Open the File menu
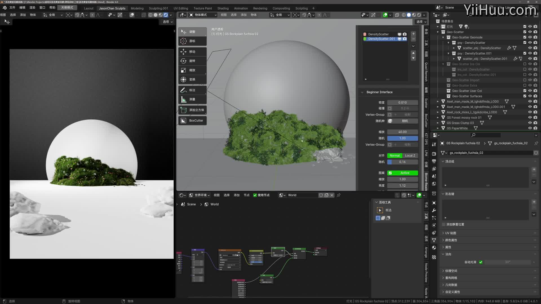Screen dimensions: 541x304 point(12,8)
